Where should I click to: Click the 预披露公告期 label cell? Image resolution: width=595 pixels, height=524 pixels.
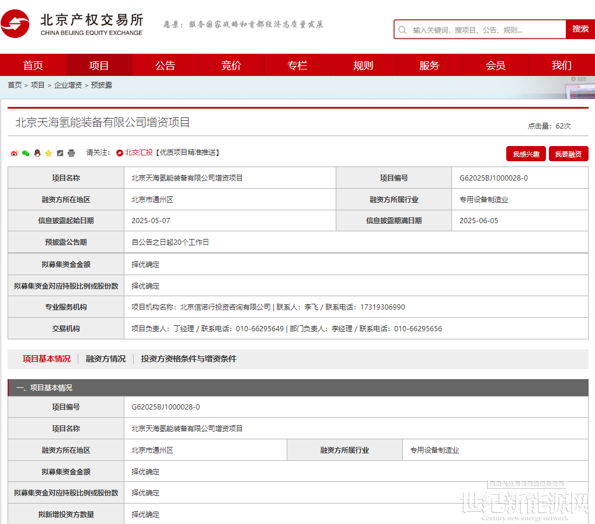pos(66,242)
